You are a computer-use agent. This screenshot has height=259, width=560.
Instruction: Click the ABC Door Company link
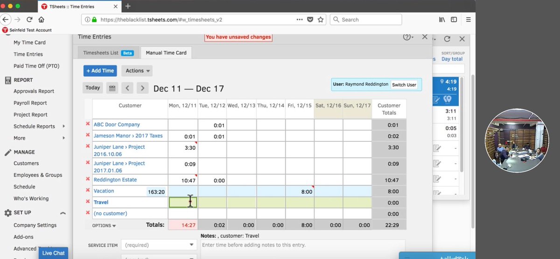click(x=117, y=125)
